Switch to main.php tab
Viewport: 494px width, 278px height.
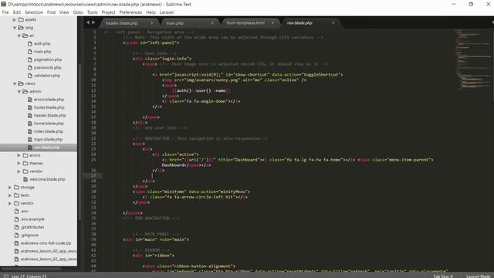pyautogui.click(x=175, y=23)
